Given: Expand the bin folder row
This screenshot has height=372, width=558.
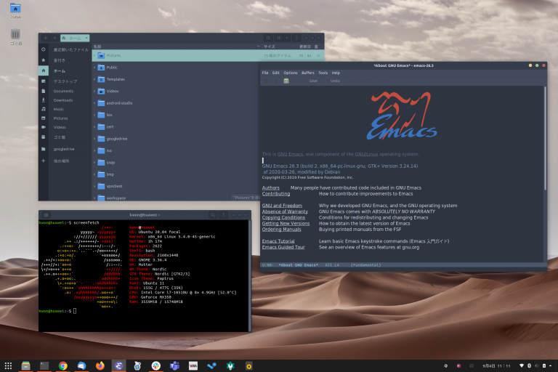Looking at the screenshot, I should (94, 115).
